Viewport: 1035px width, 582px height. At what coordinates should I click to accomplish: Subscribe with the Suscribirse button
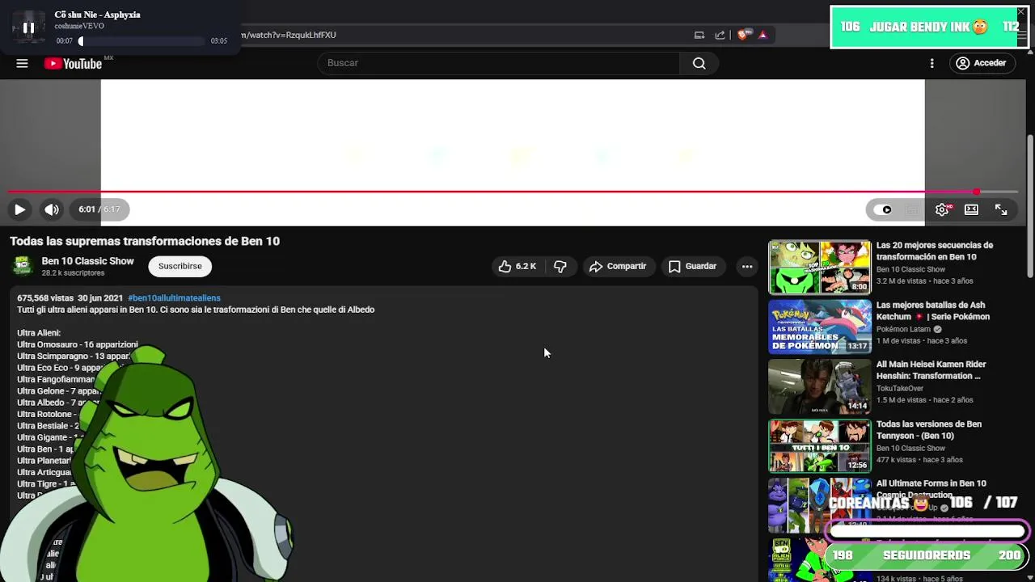(180, 266)
